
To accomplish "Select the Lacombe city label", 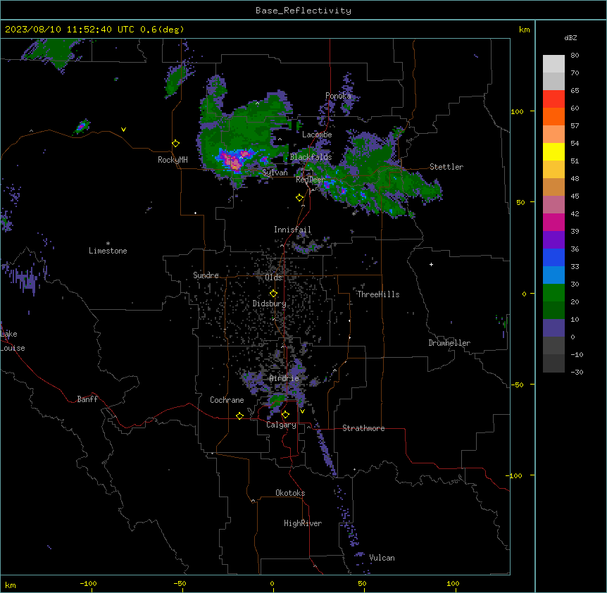I will coord(317,135).
